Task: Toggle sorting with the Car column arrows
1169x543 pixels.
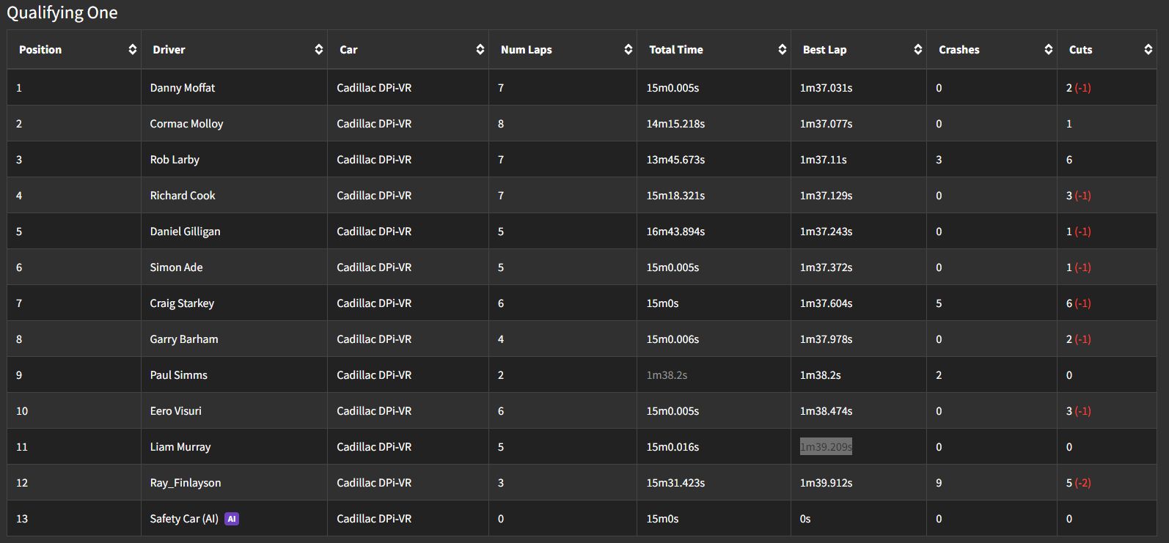Action: pos(480,50)
